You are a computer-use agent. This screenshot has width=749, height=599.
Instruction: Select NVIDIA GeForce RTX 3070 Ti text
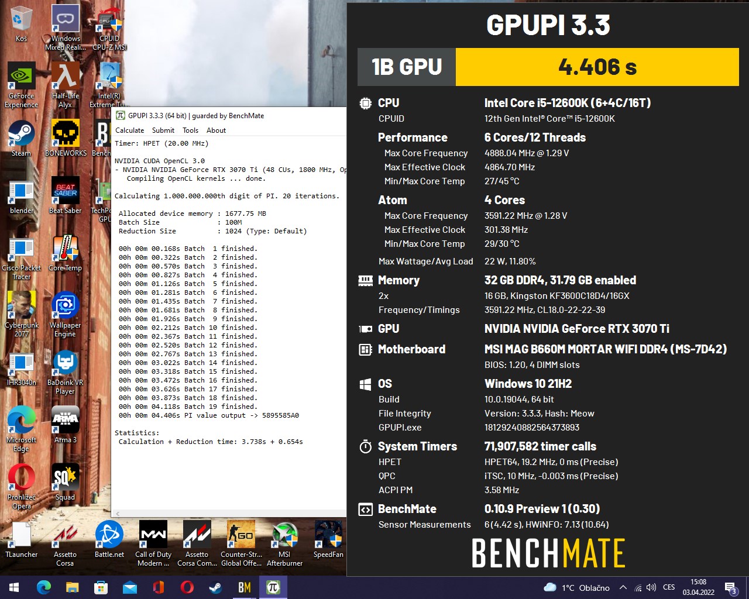577,329
